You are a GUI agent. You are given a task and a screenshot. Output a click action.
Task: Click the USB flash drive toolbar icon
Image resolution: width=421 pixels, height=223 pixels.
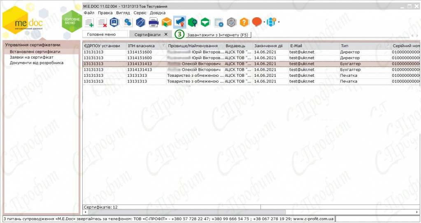(140, 22)
